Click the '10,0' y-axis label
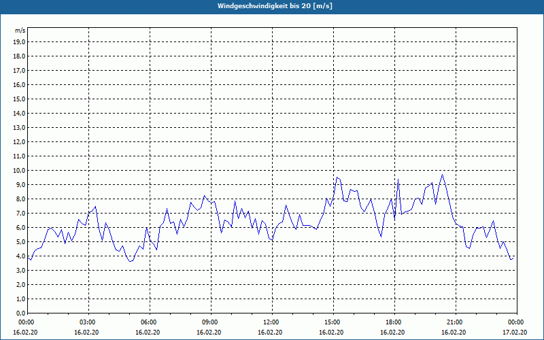This screenshot has height=340, width=544. click(x=20, y=171)
